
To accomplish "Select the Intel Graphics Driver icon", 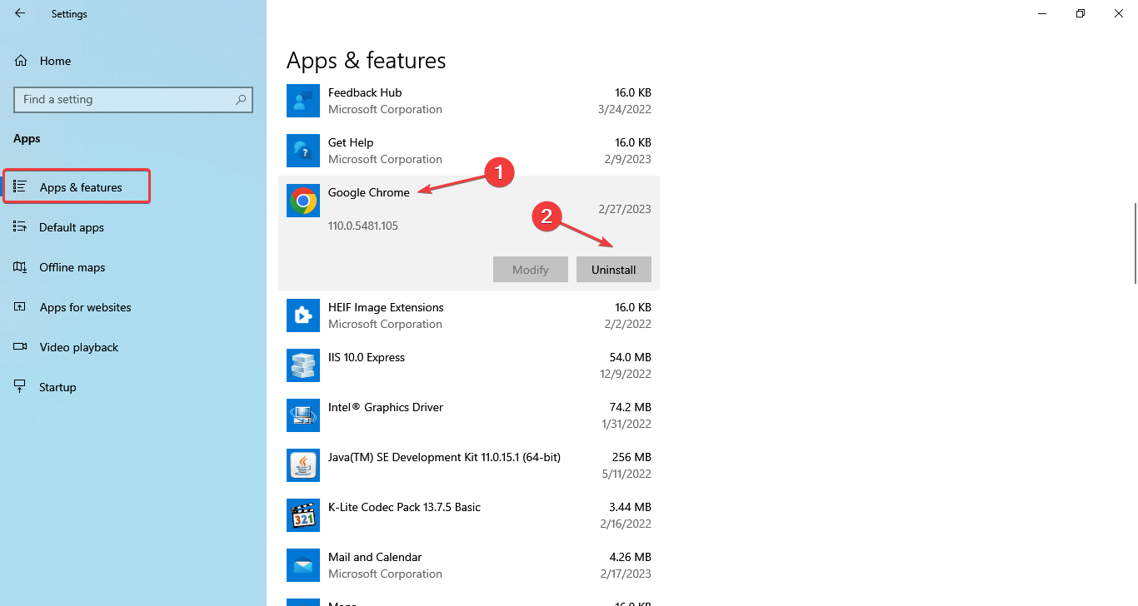I will coord(302,415).
